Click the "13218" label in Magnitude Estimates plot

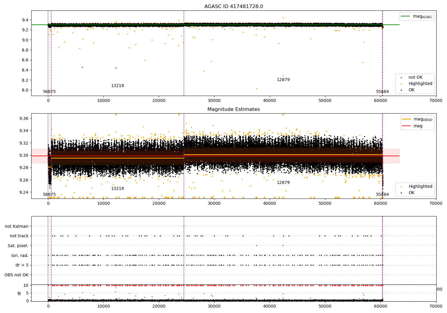point(117,188)
